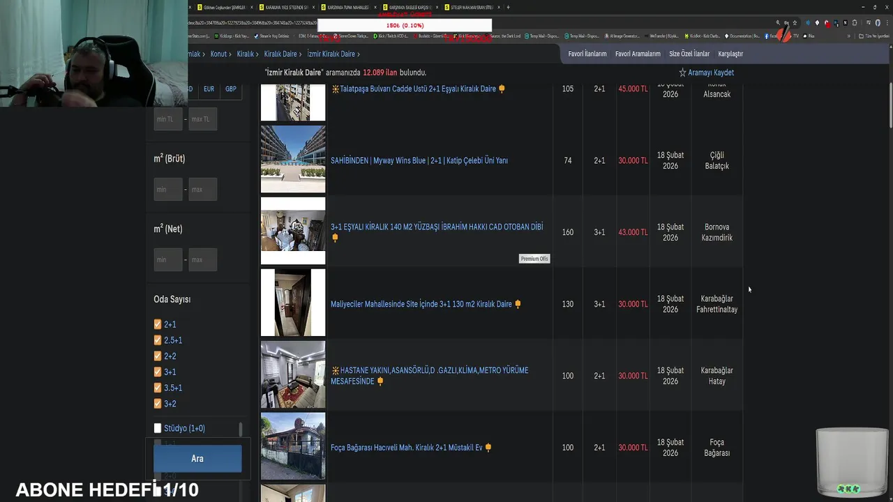Click the orange badge under 3+1 EŞYALI KİRALIK title
893x502 pixels.
pyautogui.click(x=335, y=238)
